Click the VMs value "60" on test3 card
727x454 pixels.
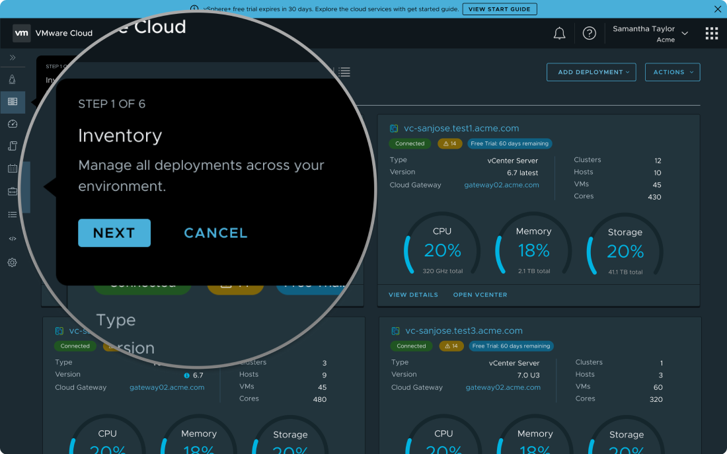tap(658, 387)
